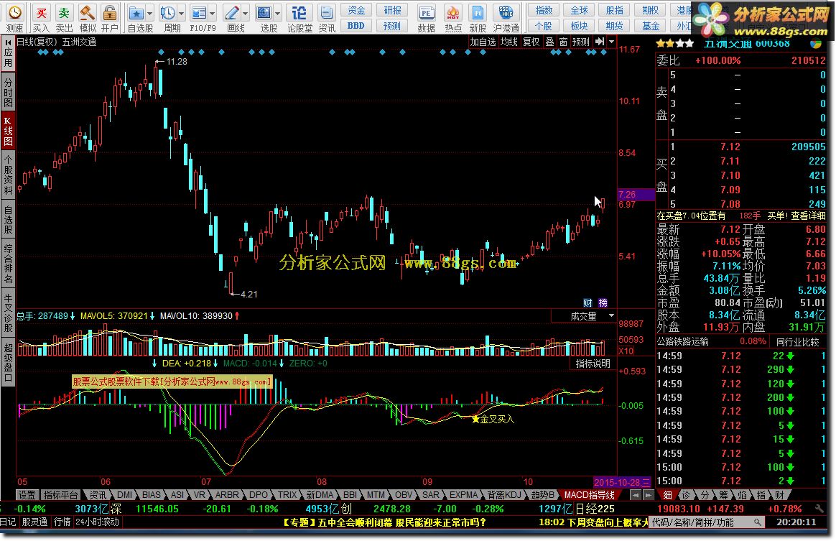The height and width of the screenshot is (541, 836).
Task: Toggle the 叠 overlay option
Action: (549, 42)
